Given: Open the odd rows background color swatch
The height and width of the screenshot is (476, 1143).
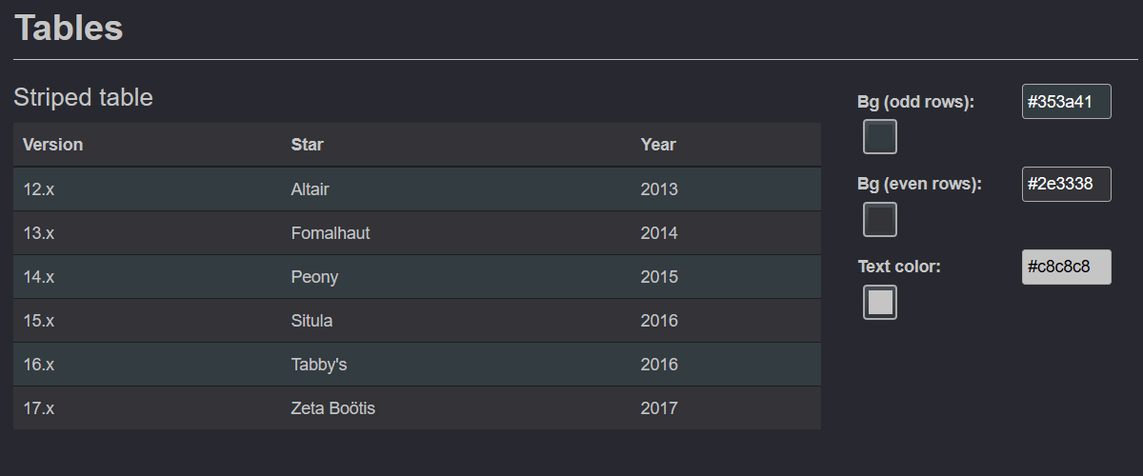Looking at the screenshot, I should tap(880, 137).
